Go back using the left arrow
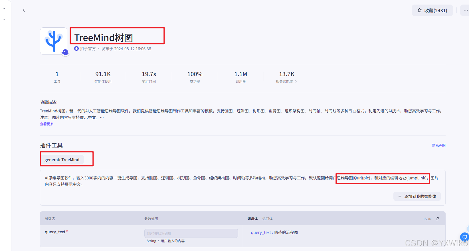This screenshot has height=251, width=469. pyautogui.click(x=24, y=10)
